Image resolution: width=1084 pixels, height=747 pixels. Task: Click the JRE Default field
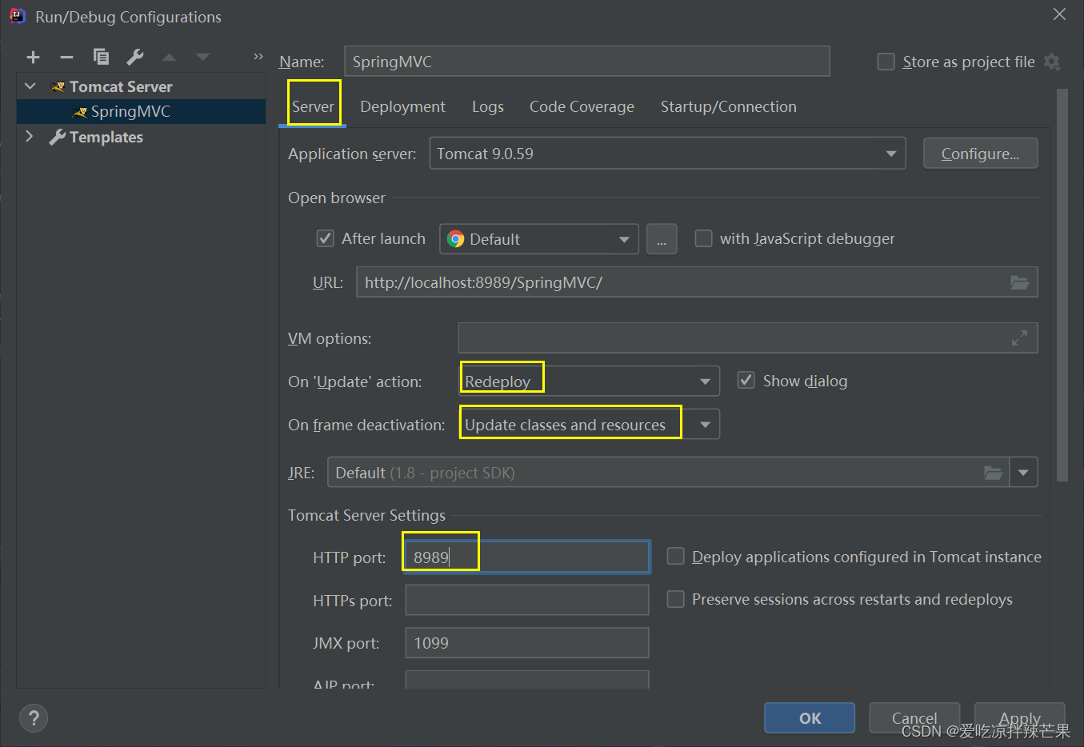(x=668, y=473)
